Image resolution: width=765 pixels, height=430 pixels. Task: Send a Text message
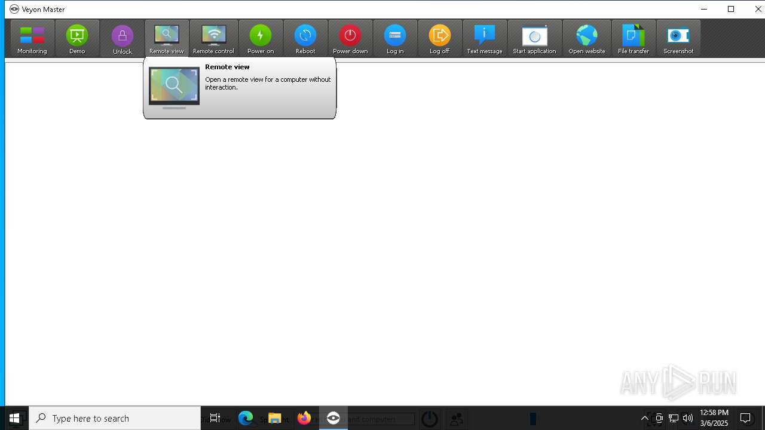pos(485,39)
